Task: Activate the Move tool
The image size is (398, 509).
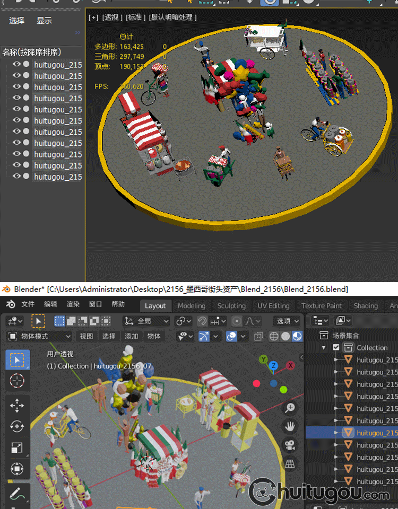Action: [18, 406]
